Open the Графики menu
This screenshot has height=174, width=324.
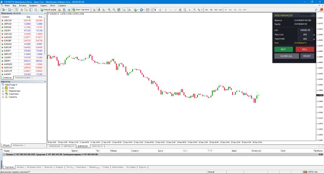33,6
